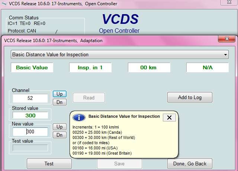Click the Read button

[89, 98]
